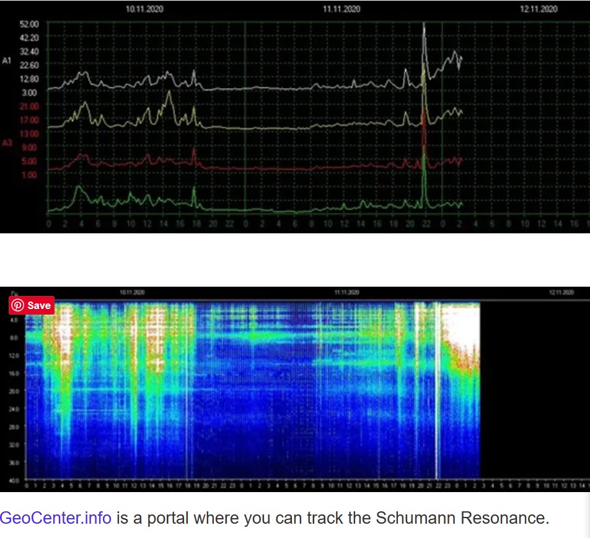This screenshot has height=538, width=590.
Task: Click the red A3 axis label
Action: pos(7,143)
